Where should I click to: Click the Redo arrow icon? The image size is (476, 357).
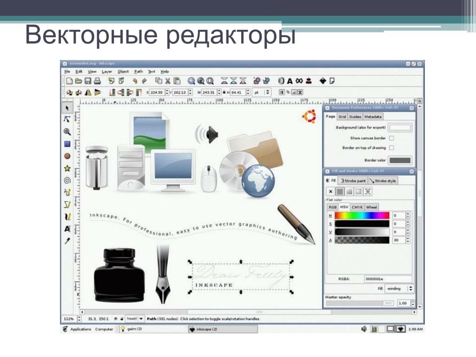[144, 81]
